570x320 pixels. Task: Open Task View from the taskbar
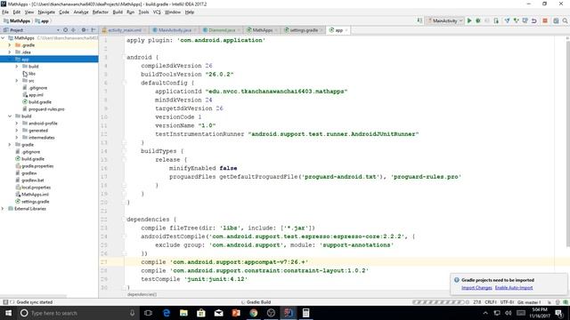[x=148, y=313]
